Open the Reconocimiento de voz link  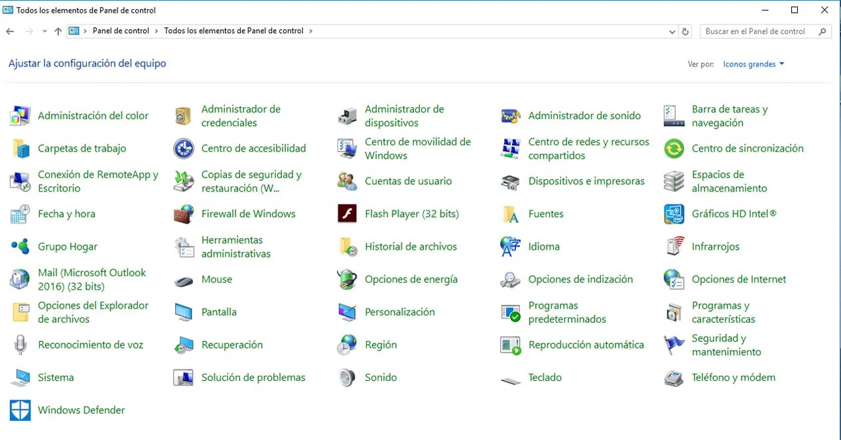pos(91,345)
